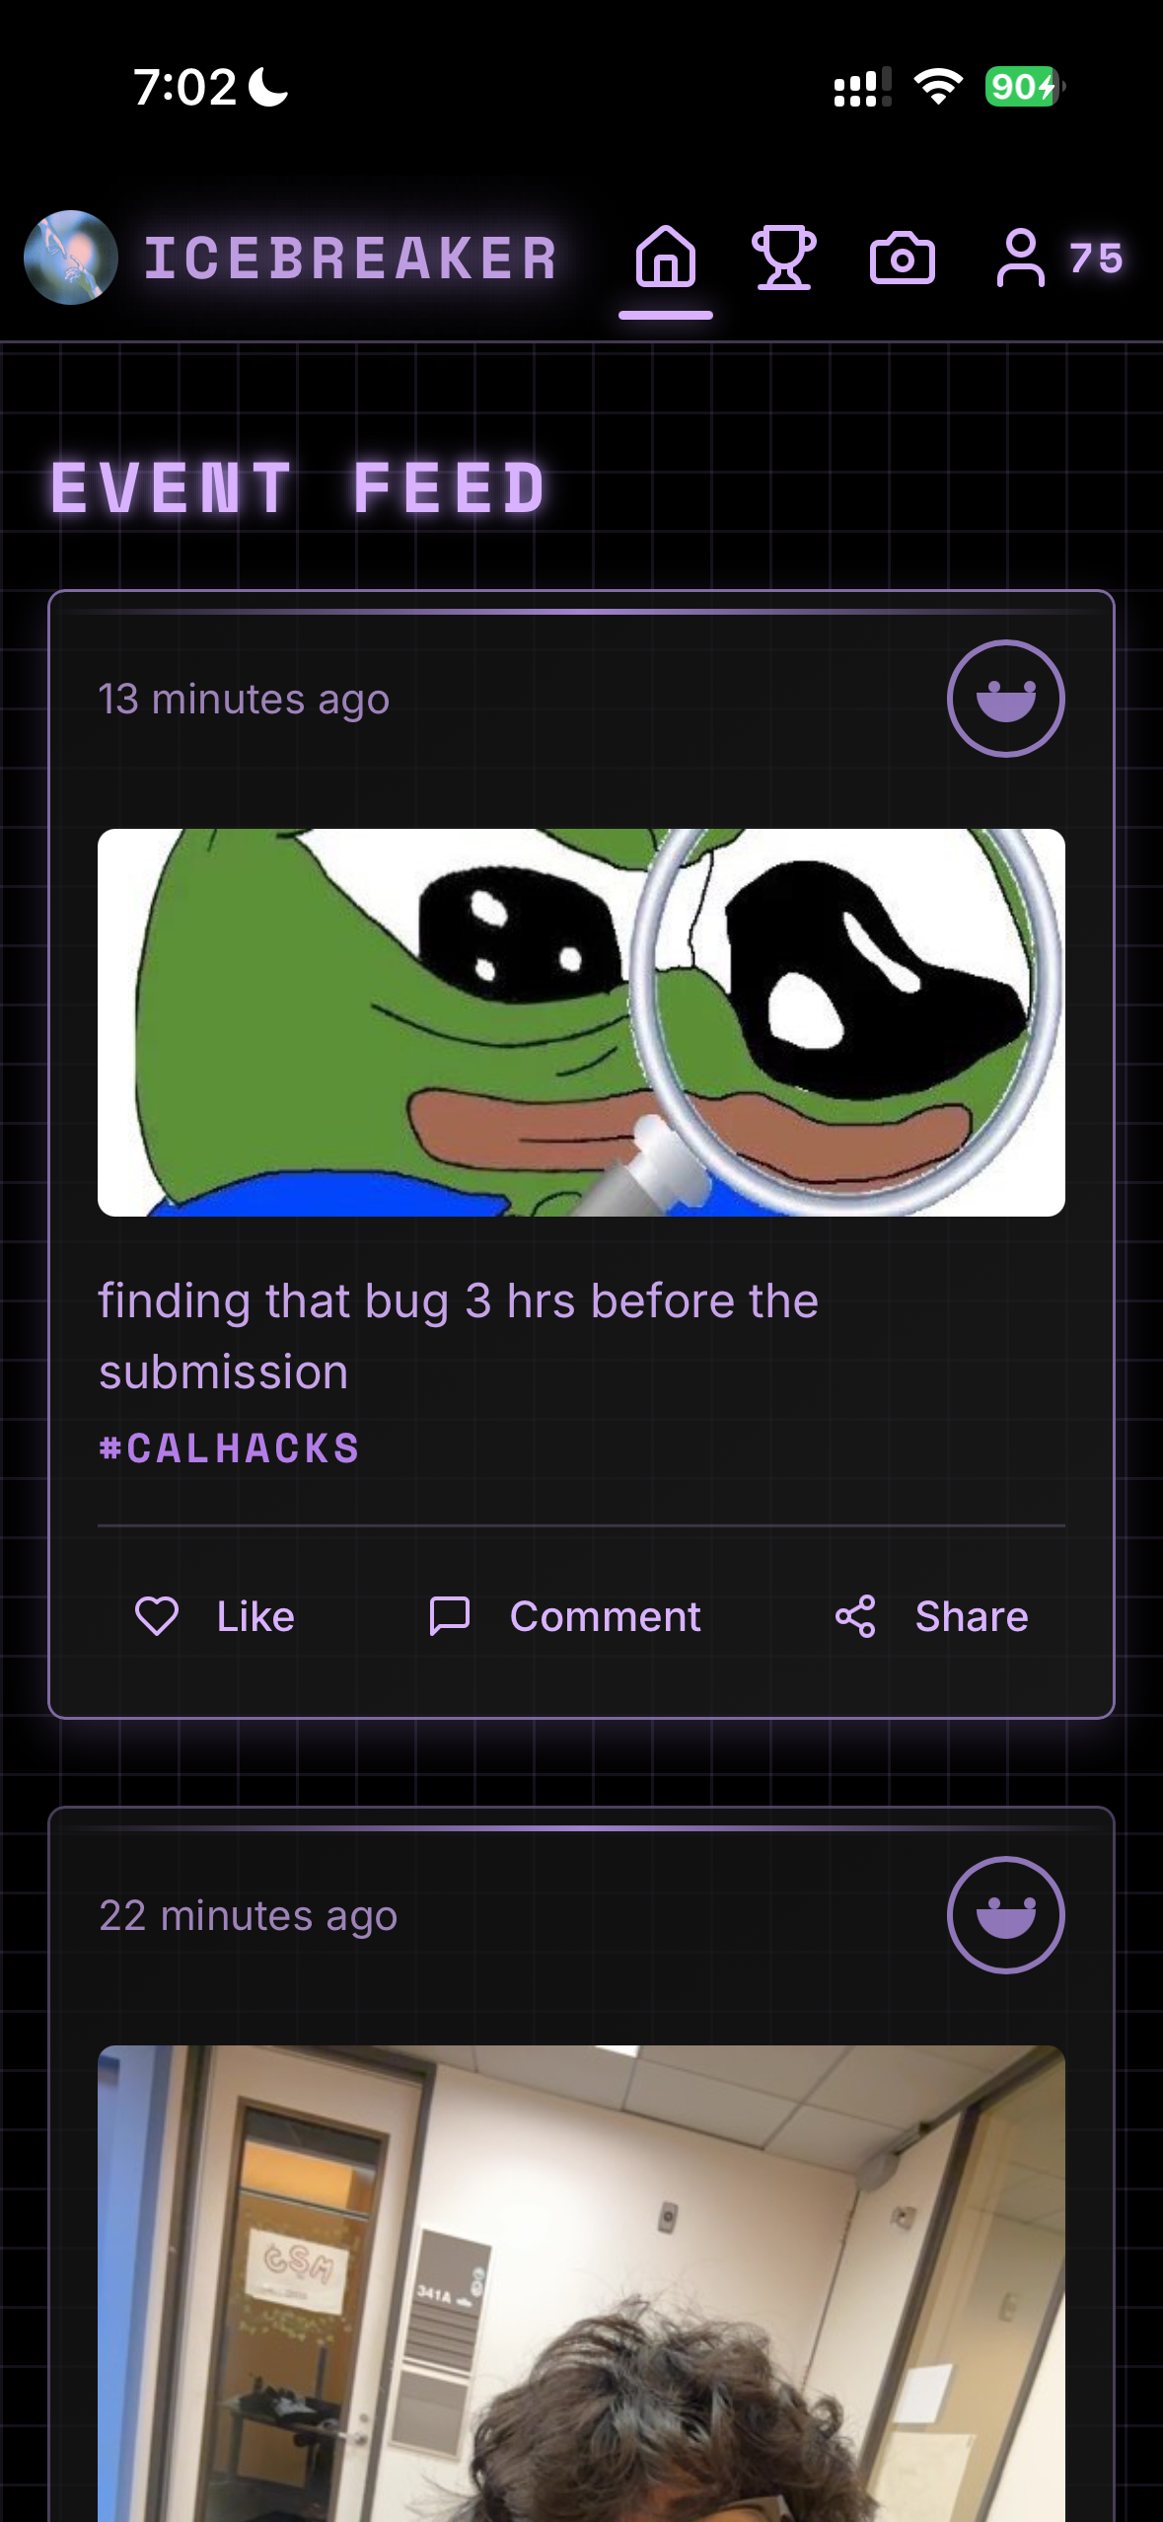
Task: Tap the 75 points counter
Action: (x=1096, y=259)
